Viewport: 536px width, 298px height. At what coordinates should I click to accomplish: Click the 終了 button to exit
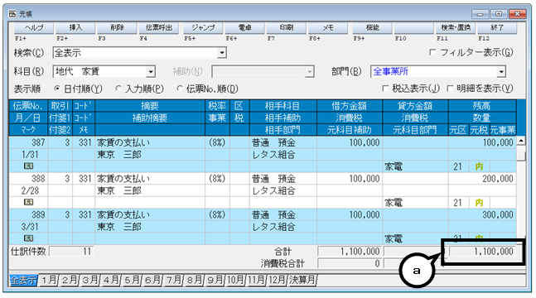click(x=497, y=28)
